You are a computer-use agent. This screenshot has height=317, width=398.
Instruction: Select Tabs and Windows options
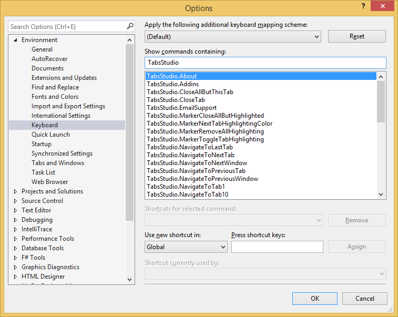coord(58,163)
